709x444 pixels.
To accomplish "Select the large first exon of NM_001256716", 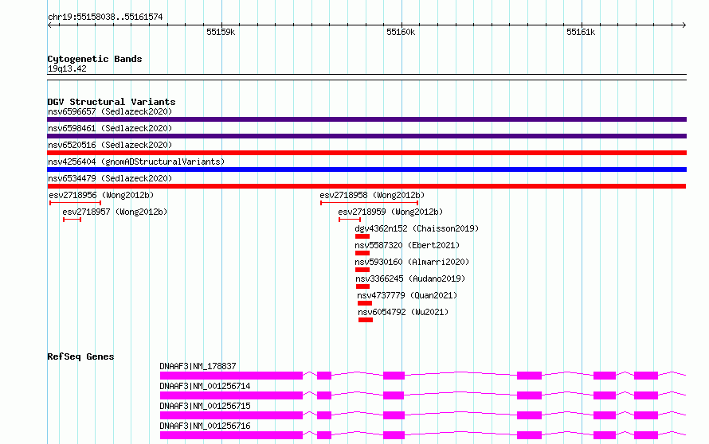I will (x=231, y=435).
